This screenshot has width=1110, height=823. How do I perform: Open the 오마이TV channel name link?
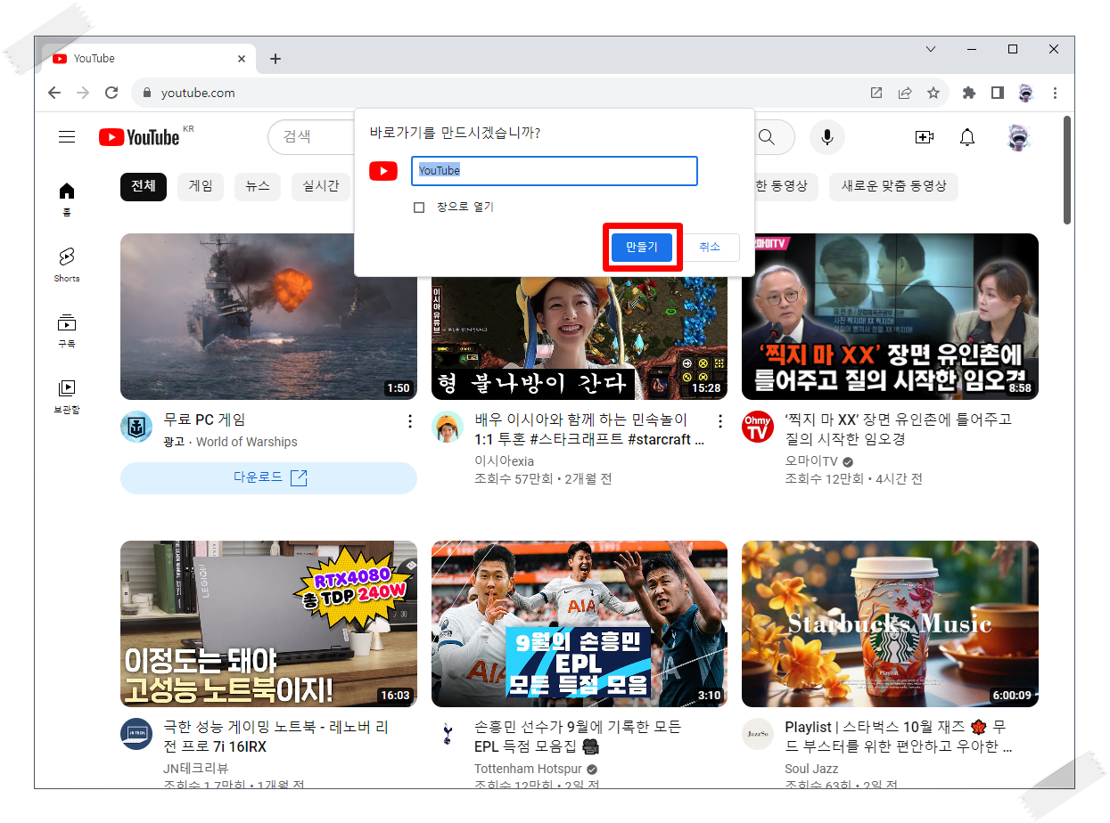[811, 462]
